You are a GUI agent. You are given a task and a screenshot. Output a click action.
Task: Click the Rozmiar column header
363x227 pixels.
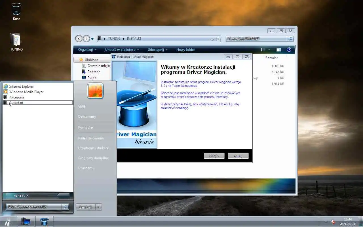coord(271,58)
